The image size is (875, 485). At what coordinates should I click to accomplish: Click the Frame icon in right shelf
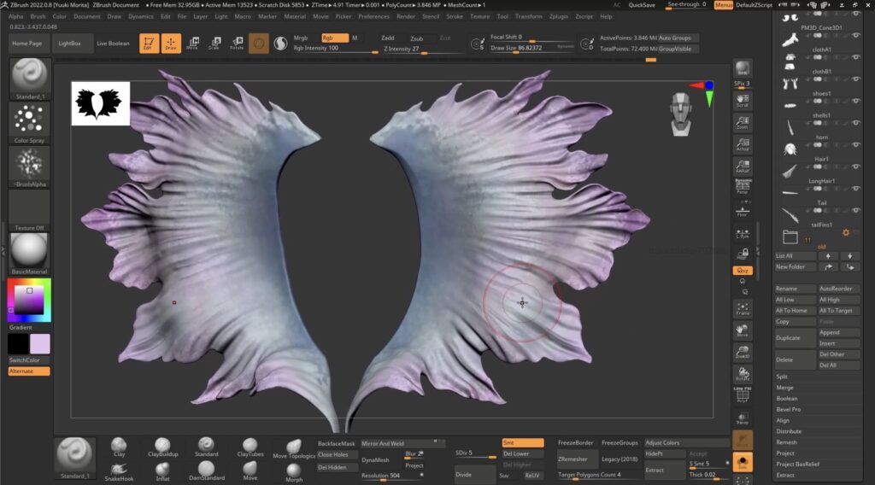click(x=743, y=308)
